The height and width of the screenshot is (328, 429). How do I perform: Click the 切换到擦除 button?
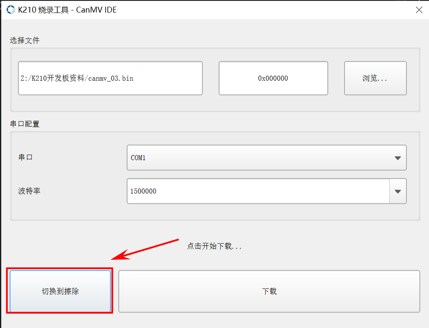[60, 291]
